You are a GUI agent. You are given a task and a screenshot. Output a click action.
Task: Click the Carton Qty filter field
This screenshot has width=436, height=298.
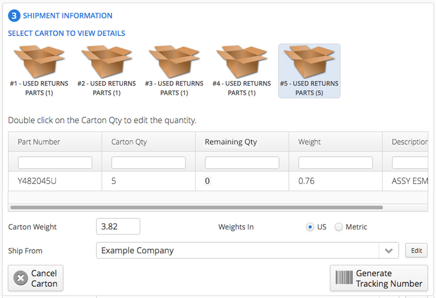tap(148, 162)
